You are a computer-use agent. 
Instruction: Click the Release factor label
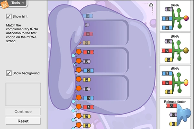(175, 102)
